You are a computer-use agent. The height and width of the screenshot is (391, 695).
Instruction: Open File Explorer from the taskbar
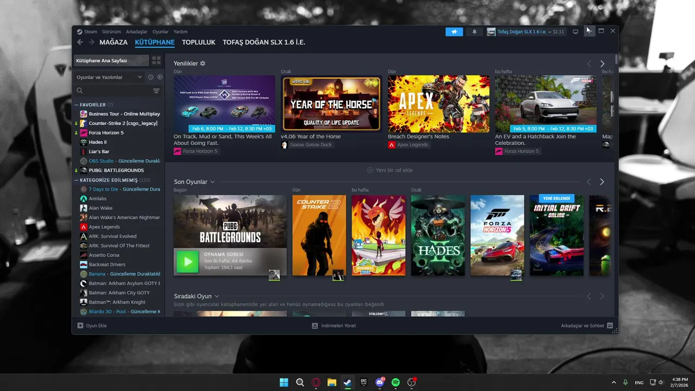point(332,382)
